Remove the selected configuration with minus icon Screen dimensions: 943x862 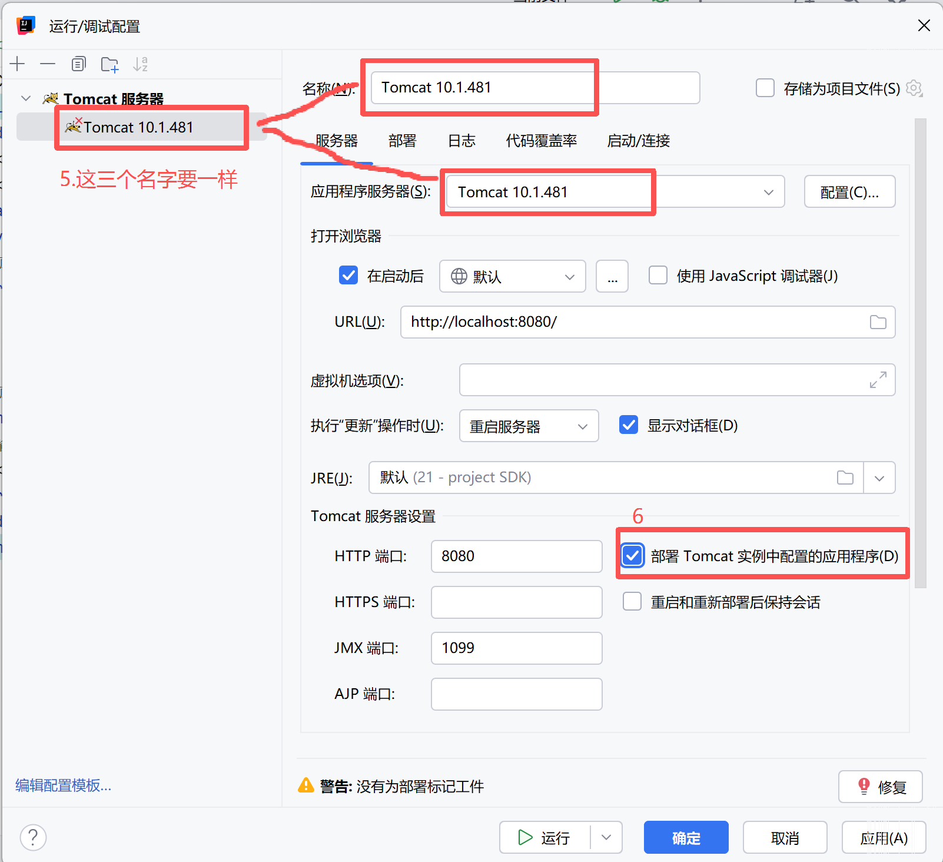coord(48,64)
